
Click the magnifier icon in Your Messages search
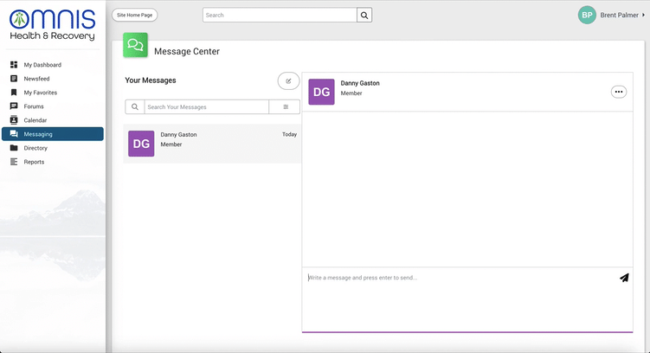[x=134, y=106]
